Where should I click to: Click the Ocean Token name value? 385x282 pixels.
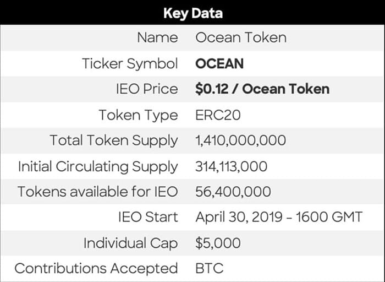[x=241, y=38]
